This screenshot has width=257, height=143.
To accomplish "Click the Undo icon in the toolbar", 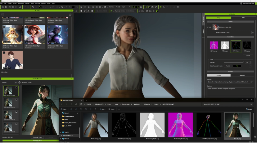I will pos(33,7).
